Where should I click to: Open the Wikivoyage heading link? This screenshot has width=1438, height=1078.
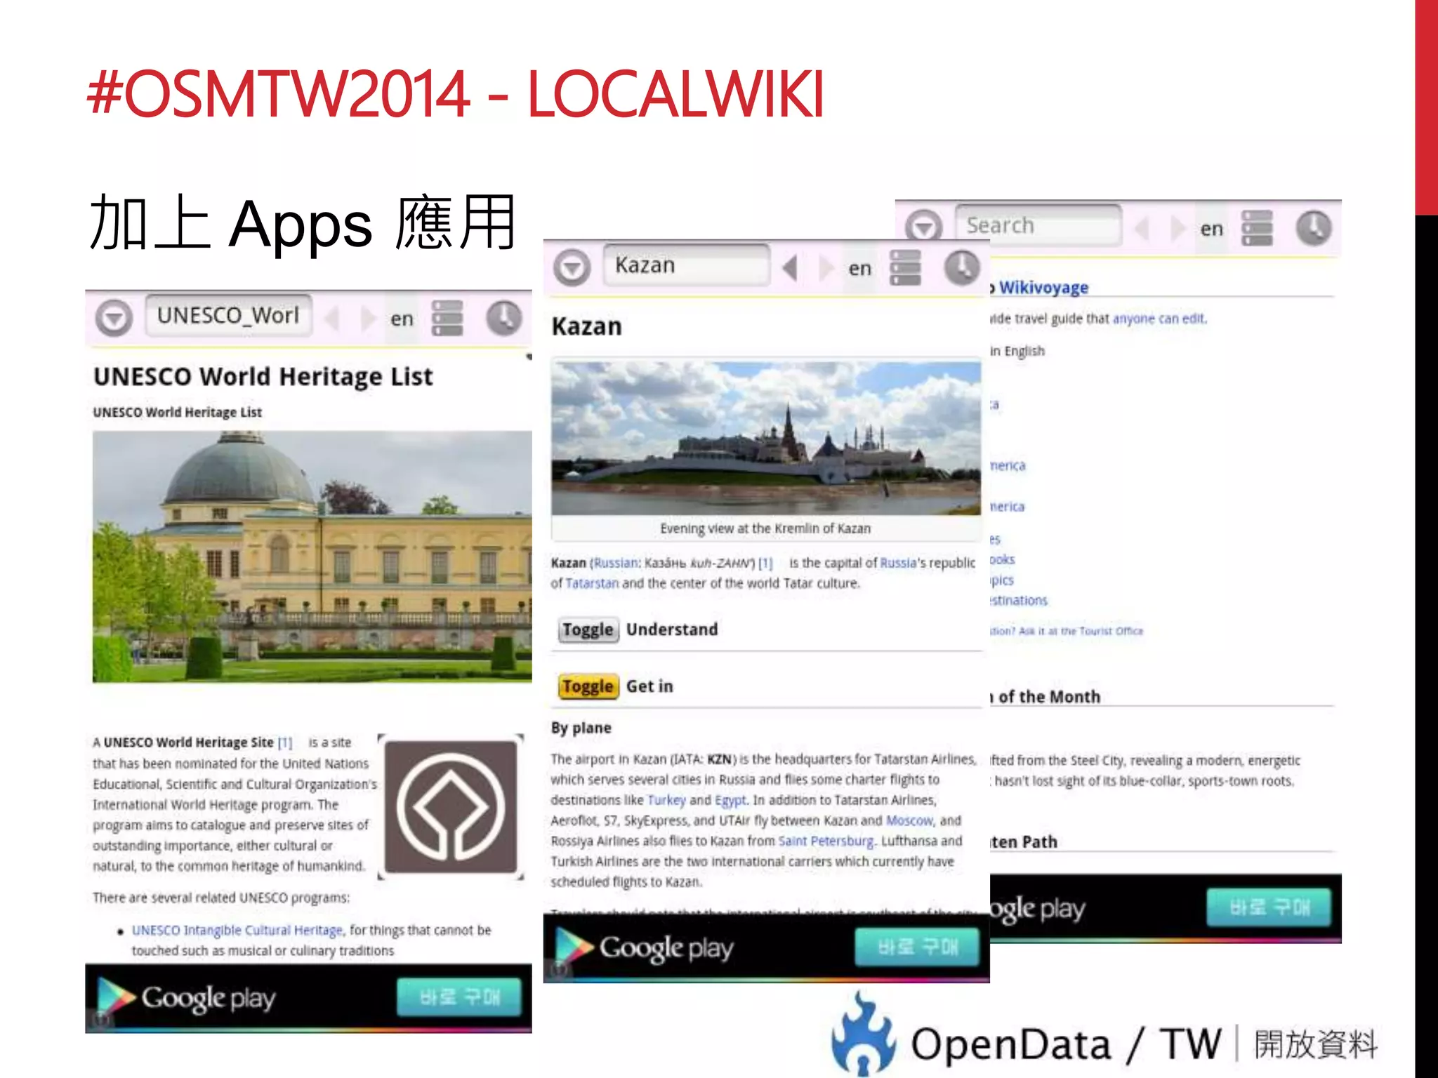point(1043,287)
